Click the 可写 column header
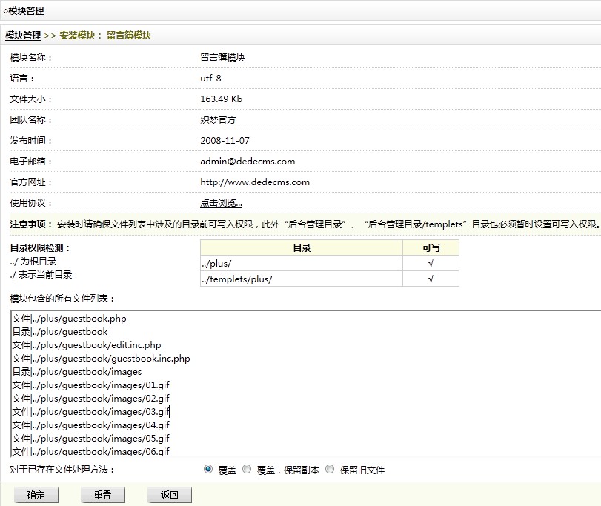 pos(431,248)
